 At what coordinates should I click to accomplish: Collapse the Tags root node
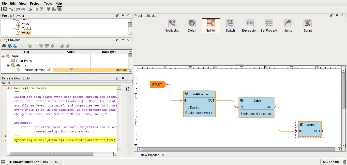click(x=3, y=56)
